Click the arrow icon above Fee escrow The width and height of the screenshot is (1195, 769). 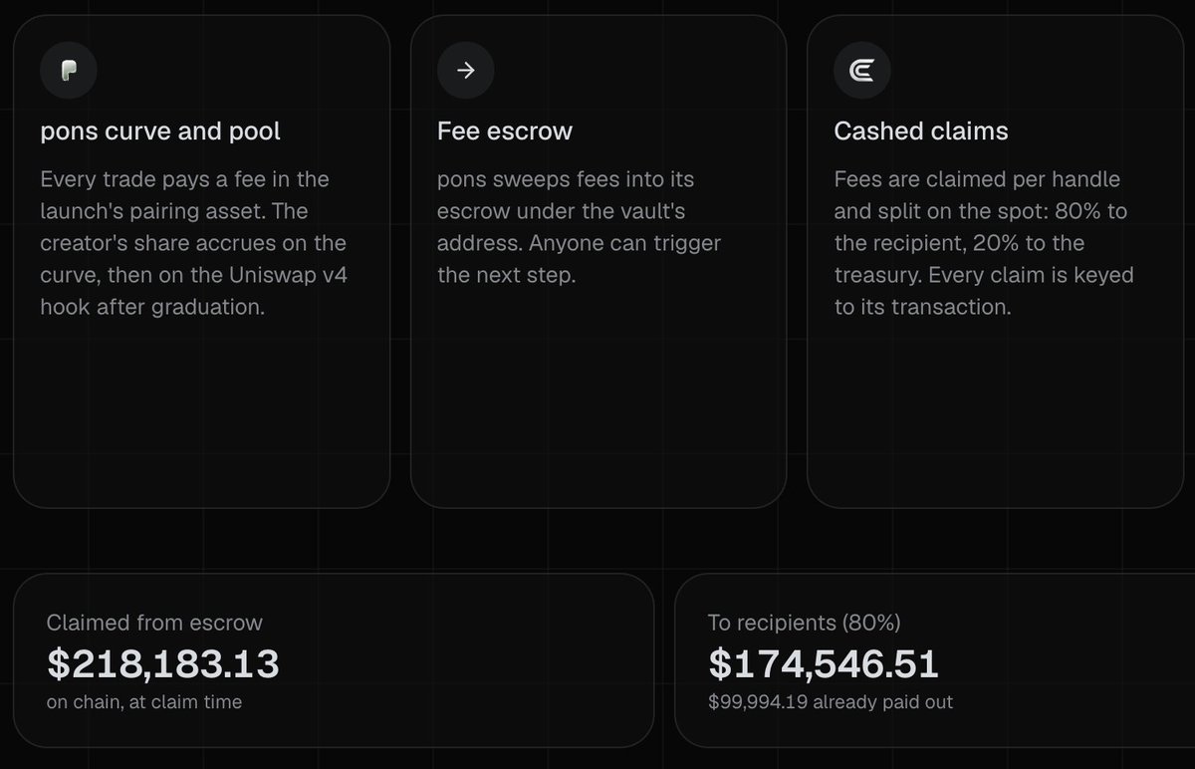[x=465, y=71]
